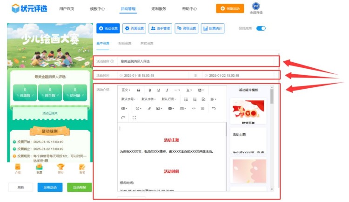
Task: Click the bold formatting icon
Action: point(150,90)
